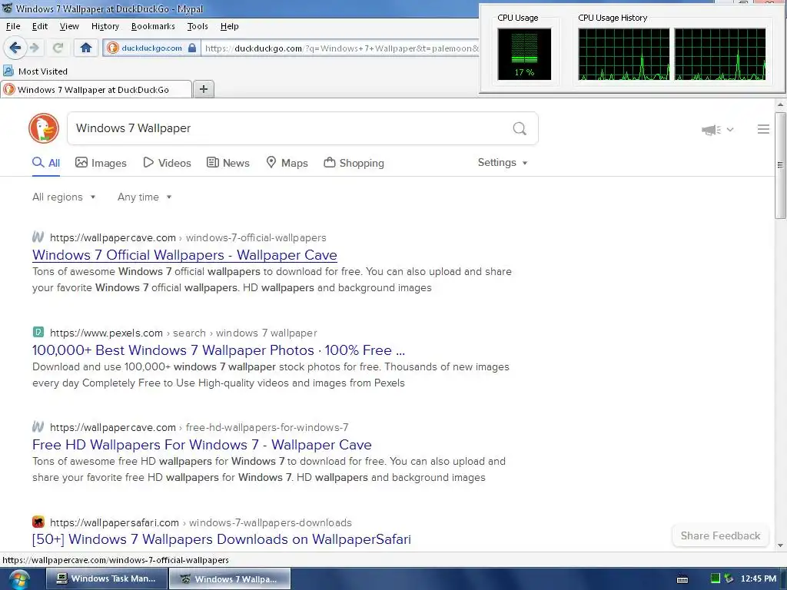Click the first CPU Usage History graph
The height and width of the screenshot is (590, 787).
coord(623,55)
